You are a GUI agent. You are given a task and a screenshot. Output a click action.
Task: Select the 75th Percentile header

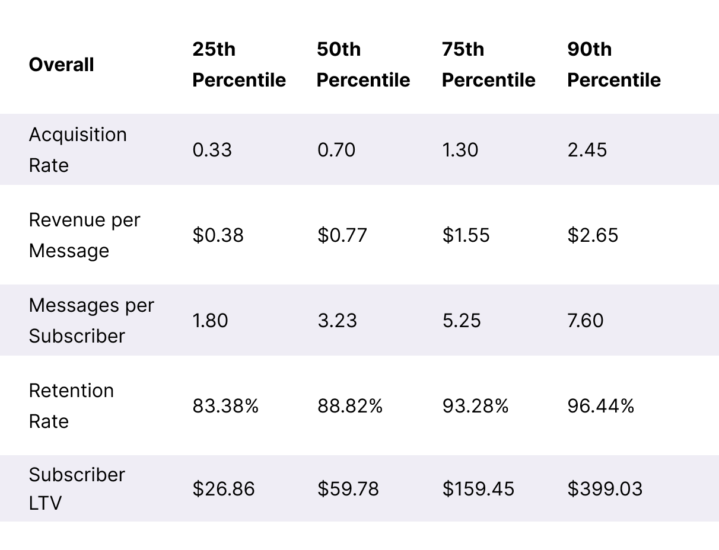click(x=488, y=65)
